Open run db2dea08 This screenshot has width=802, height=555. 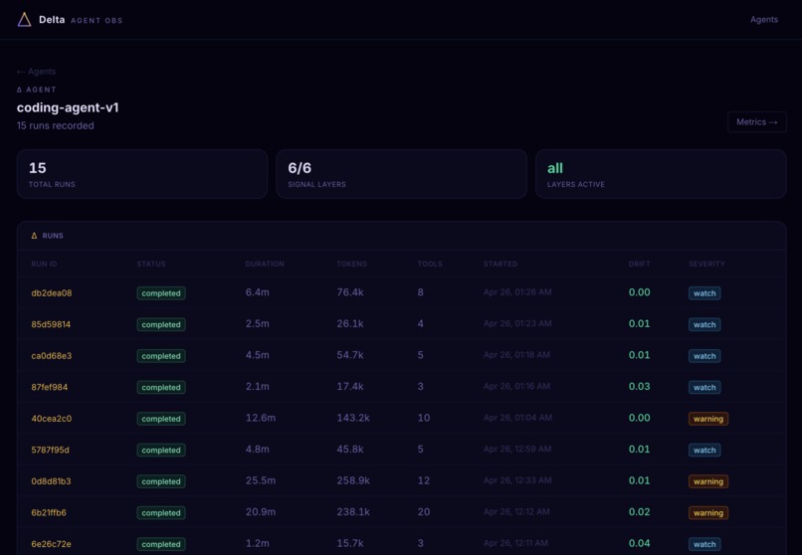coord(51,292)
